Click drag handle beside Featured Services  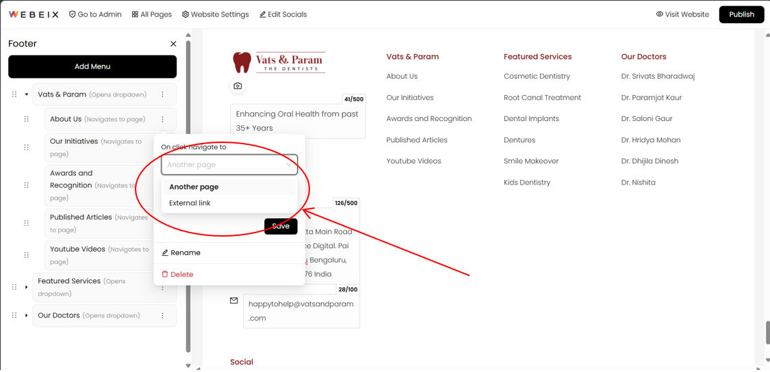pos(14,287)
